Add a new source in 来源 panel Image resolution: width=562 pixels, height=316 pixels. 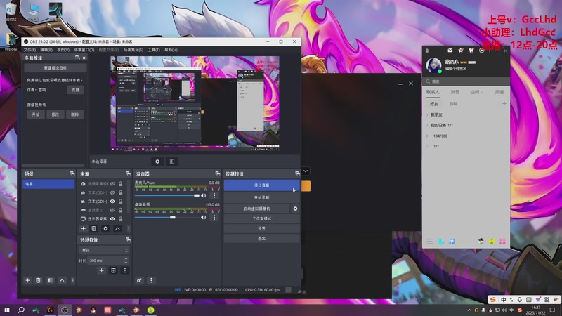[83, 229]
